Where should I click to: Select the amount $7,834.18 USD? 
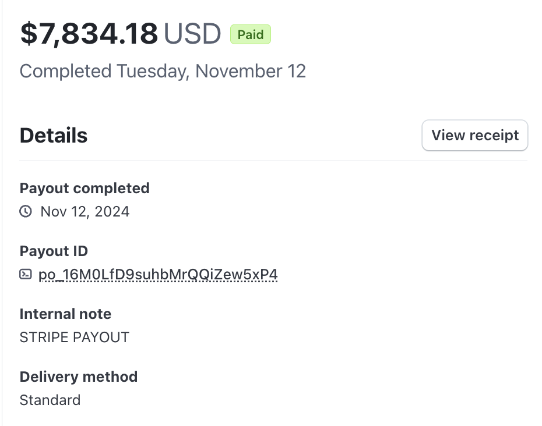119,34
